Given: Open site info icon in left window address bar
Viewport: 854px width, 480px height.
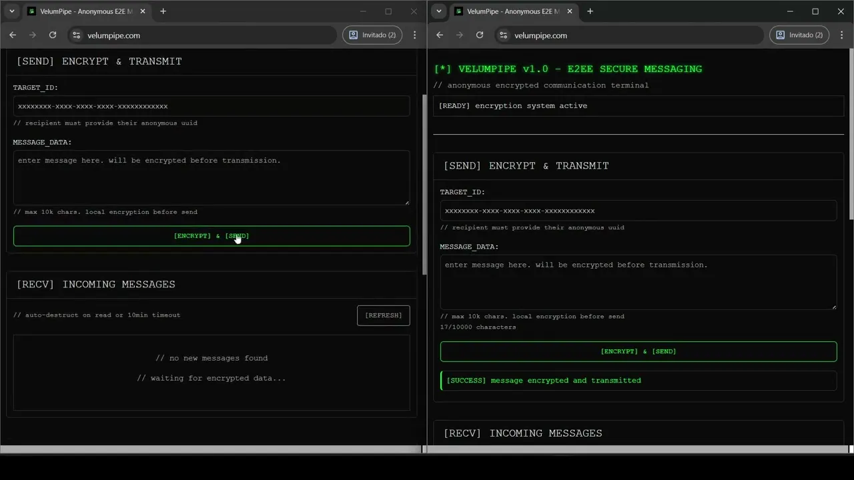Looking at the screenshot, I should [x=76, y=35].
